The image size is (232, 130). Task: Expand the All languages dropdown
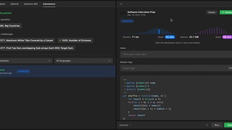[83, 61]
